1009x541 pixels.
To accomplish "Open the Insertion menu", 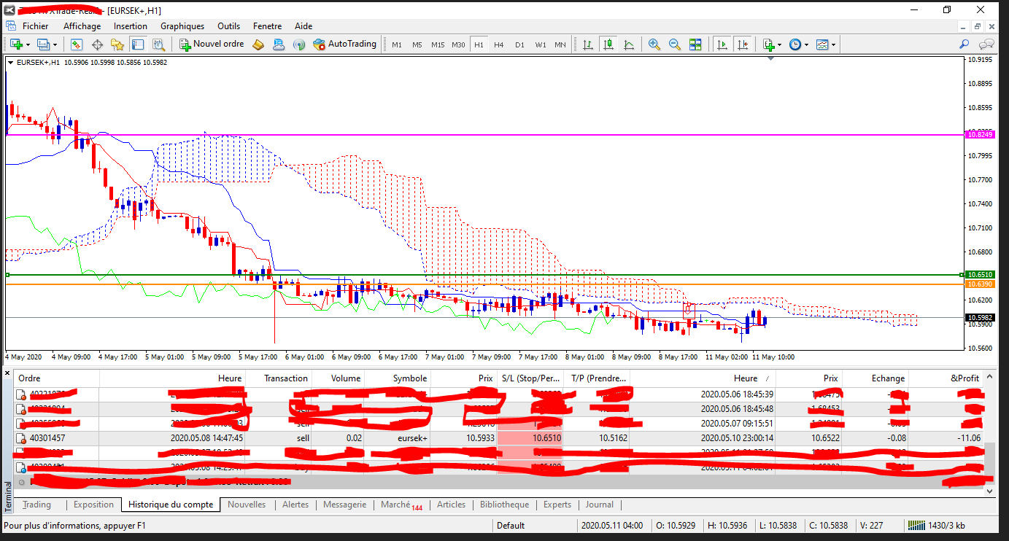I will [131, 26].
